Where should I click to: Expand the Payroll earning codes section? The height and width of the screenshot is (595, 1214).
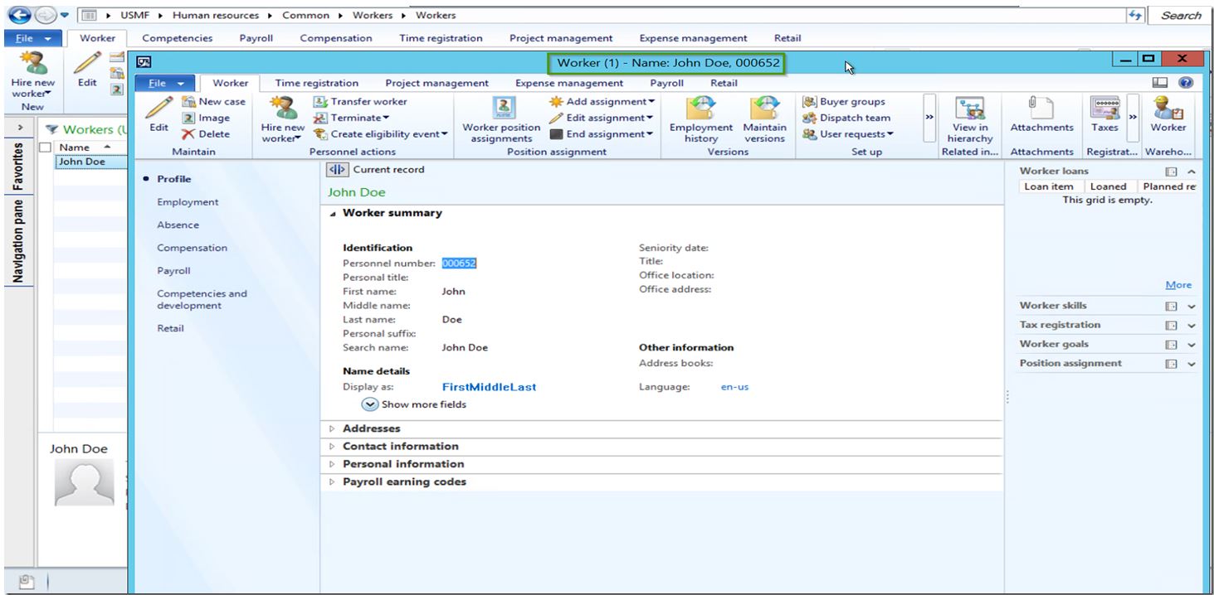tap(404, 481)
